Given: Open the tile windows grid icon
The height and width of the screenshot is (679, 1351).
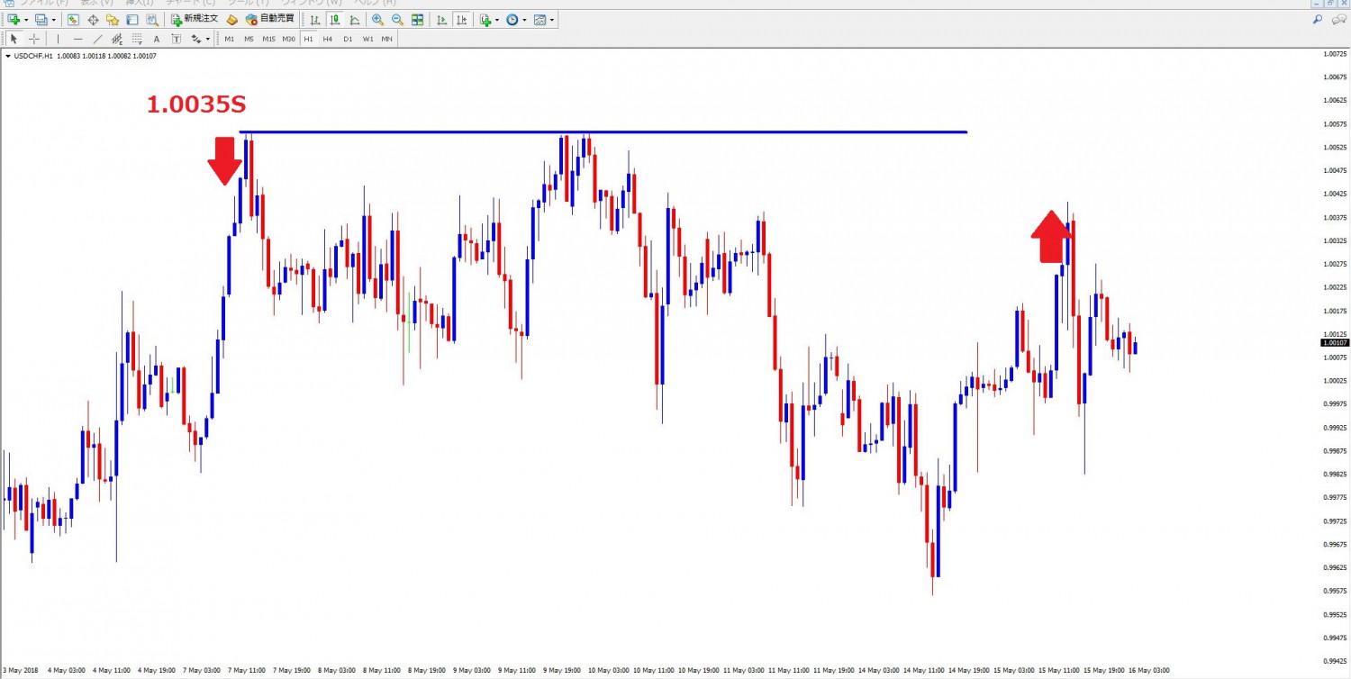Looking at the screenshot, I should point(418,20).
